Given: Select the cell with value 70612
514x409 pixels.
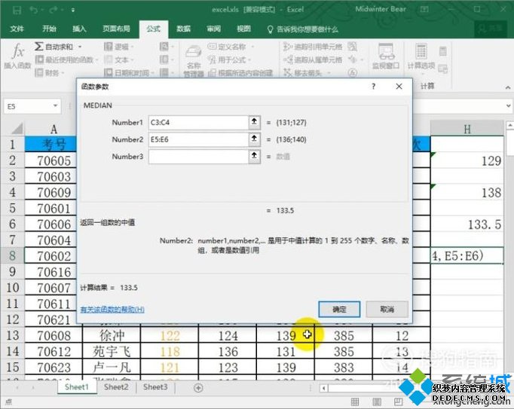Looking at the screenshot, I should click(x=54, y=351).
